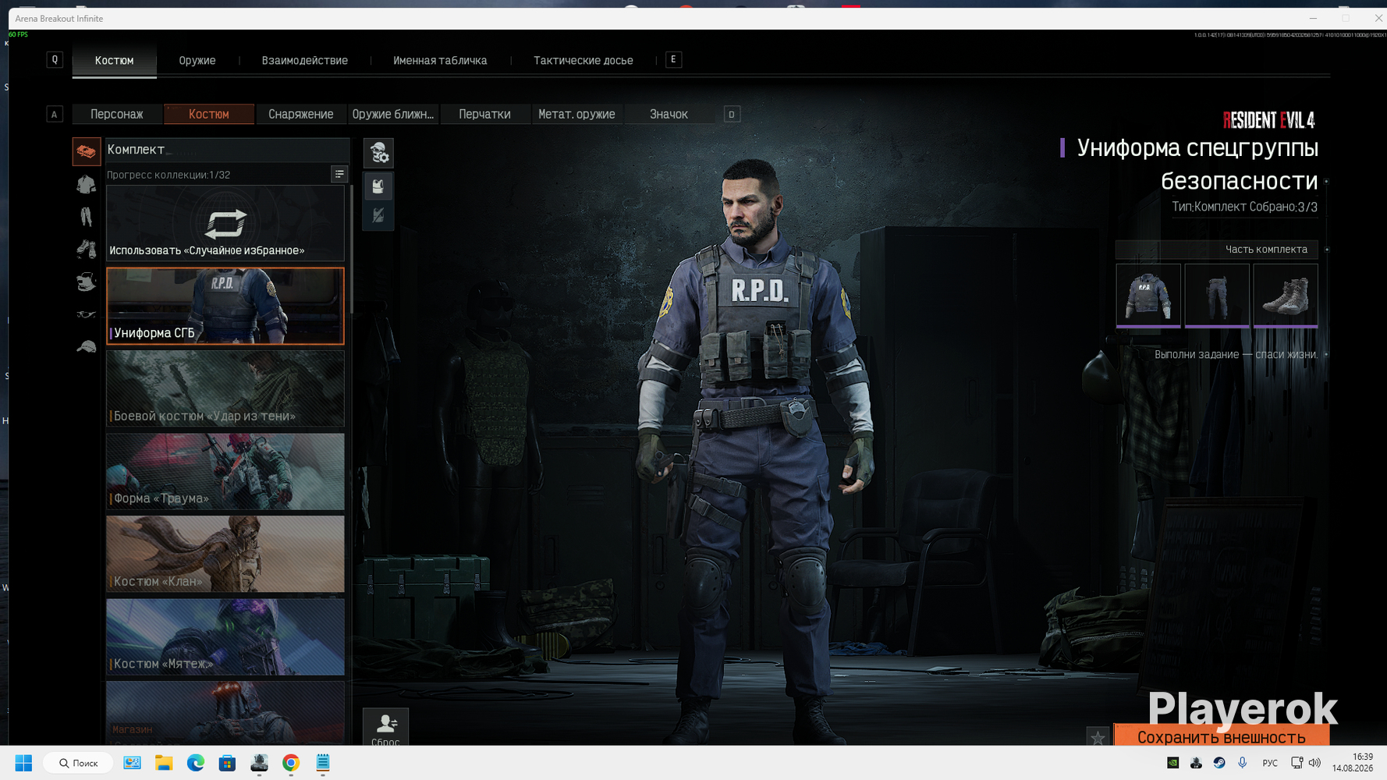Click the E next tab key hint
1387x780 pixels.
click(x=673, y=59)
